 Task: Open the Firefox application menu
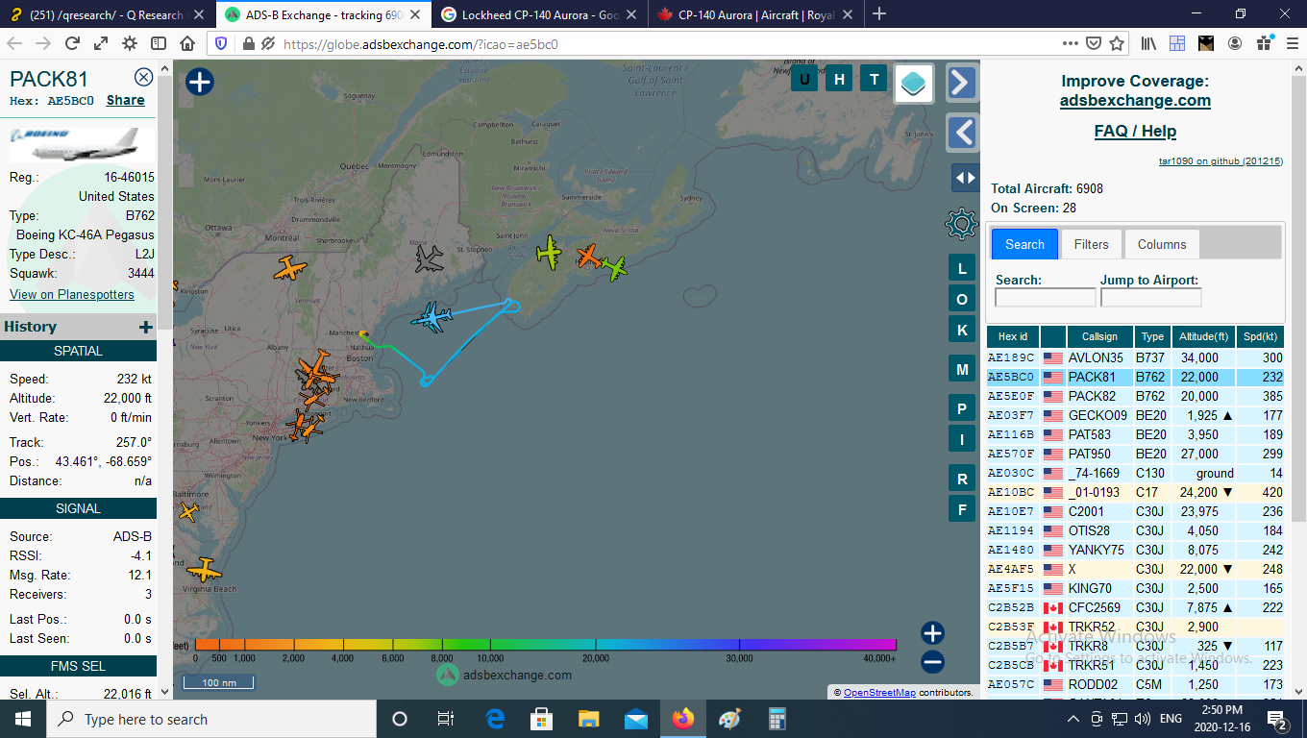(x=1291, y=43)
